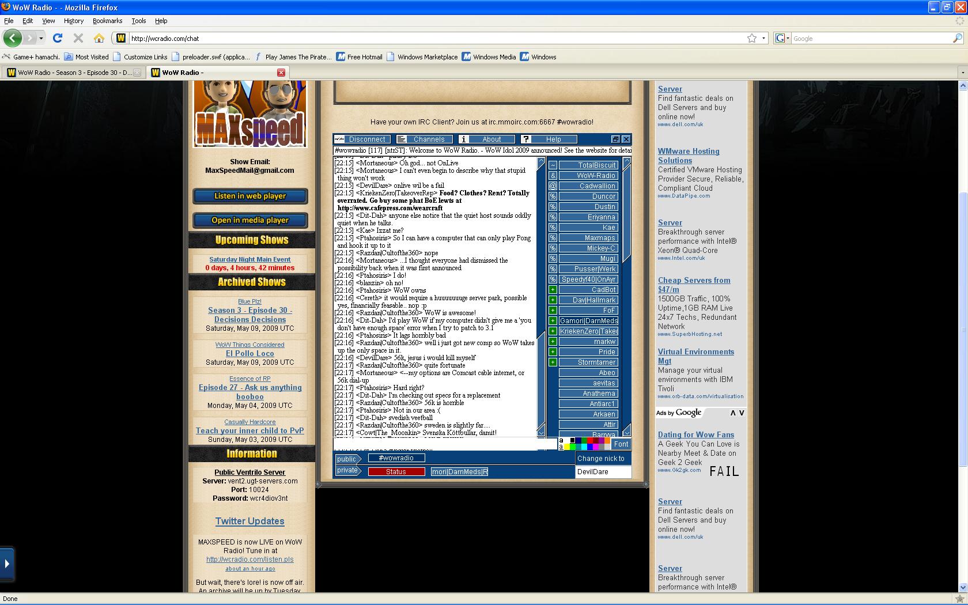Click the site favicon in the address bar
The height and width of the screenshot is (605, 968).
[120, 38]
